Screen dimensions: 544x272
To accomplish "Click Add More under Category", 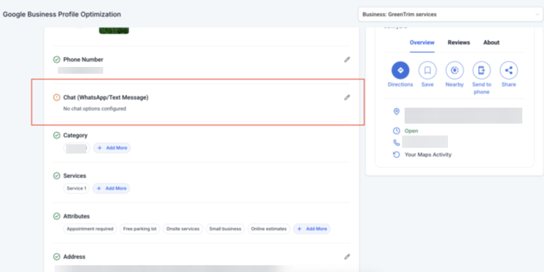I will (112, 148).
